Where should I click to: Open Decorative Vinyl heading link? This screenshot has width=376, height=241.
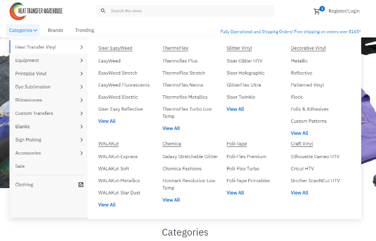click(308, 48)
